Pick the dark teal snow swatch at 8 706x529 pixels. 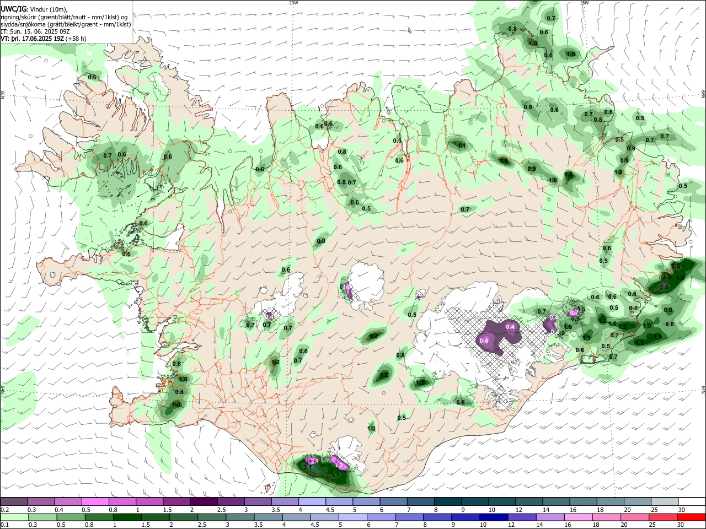click(447, 501)
